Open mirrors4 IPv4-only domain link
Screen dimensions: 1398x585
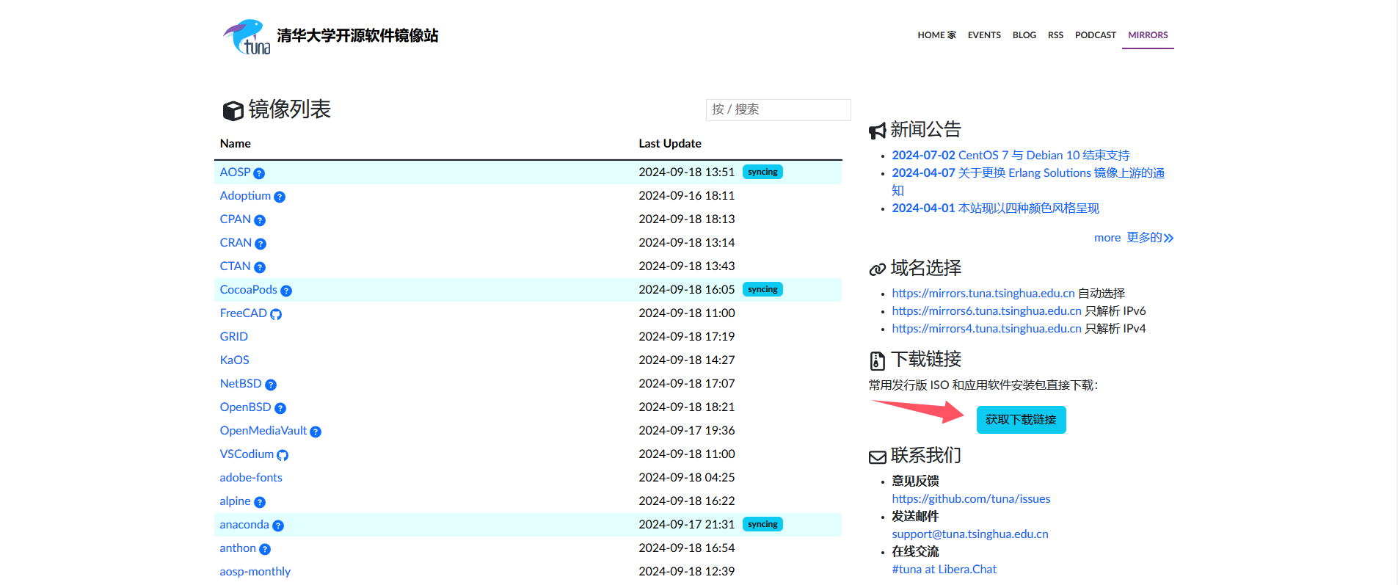coord(986,328)
